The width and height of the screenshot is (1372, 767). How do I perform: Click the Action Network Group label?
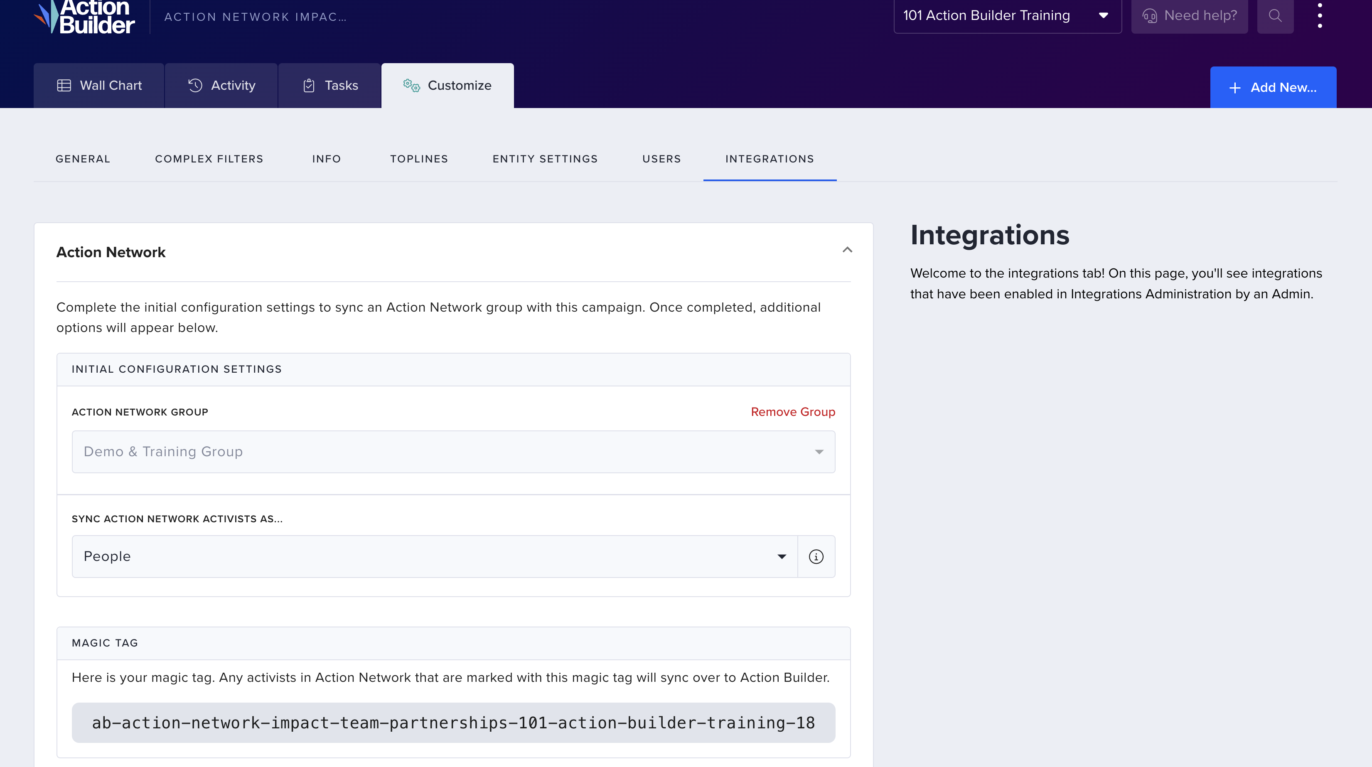click(140, 412)
